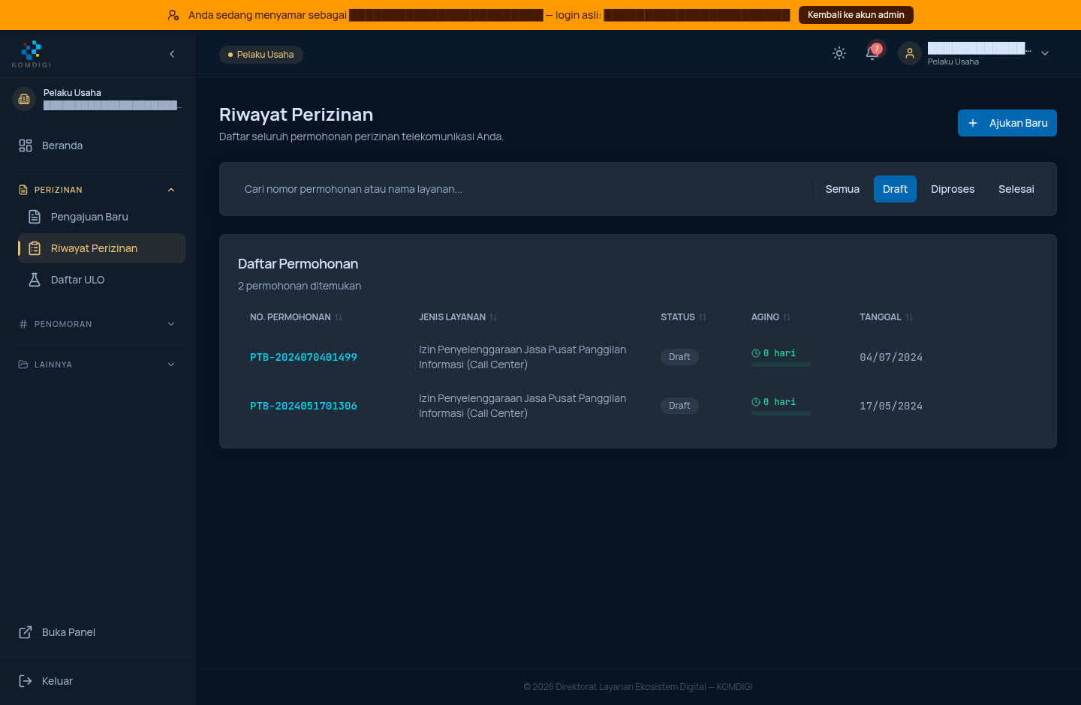Select the Diproses filter tab

point(953,189)
